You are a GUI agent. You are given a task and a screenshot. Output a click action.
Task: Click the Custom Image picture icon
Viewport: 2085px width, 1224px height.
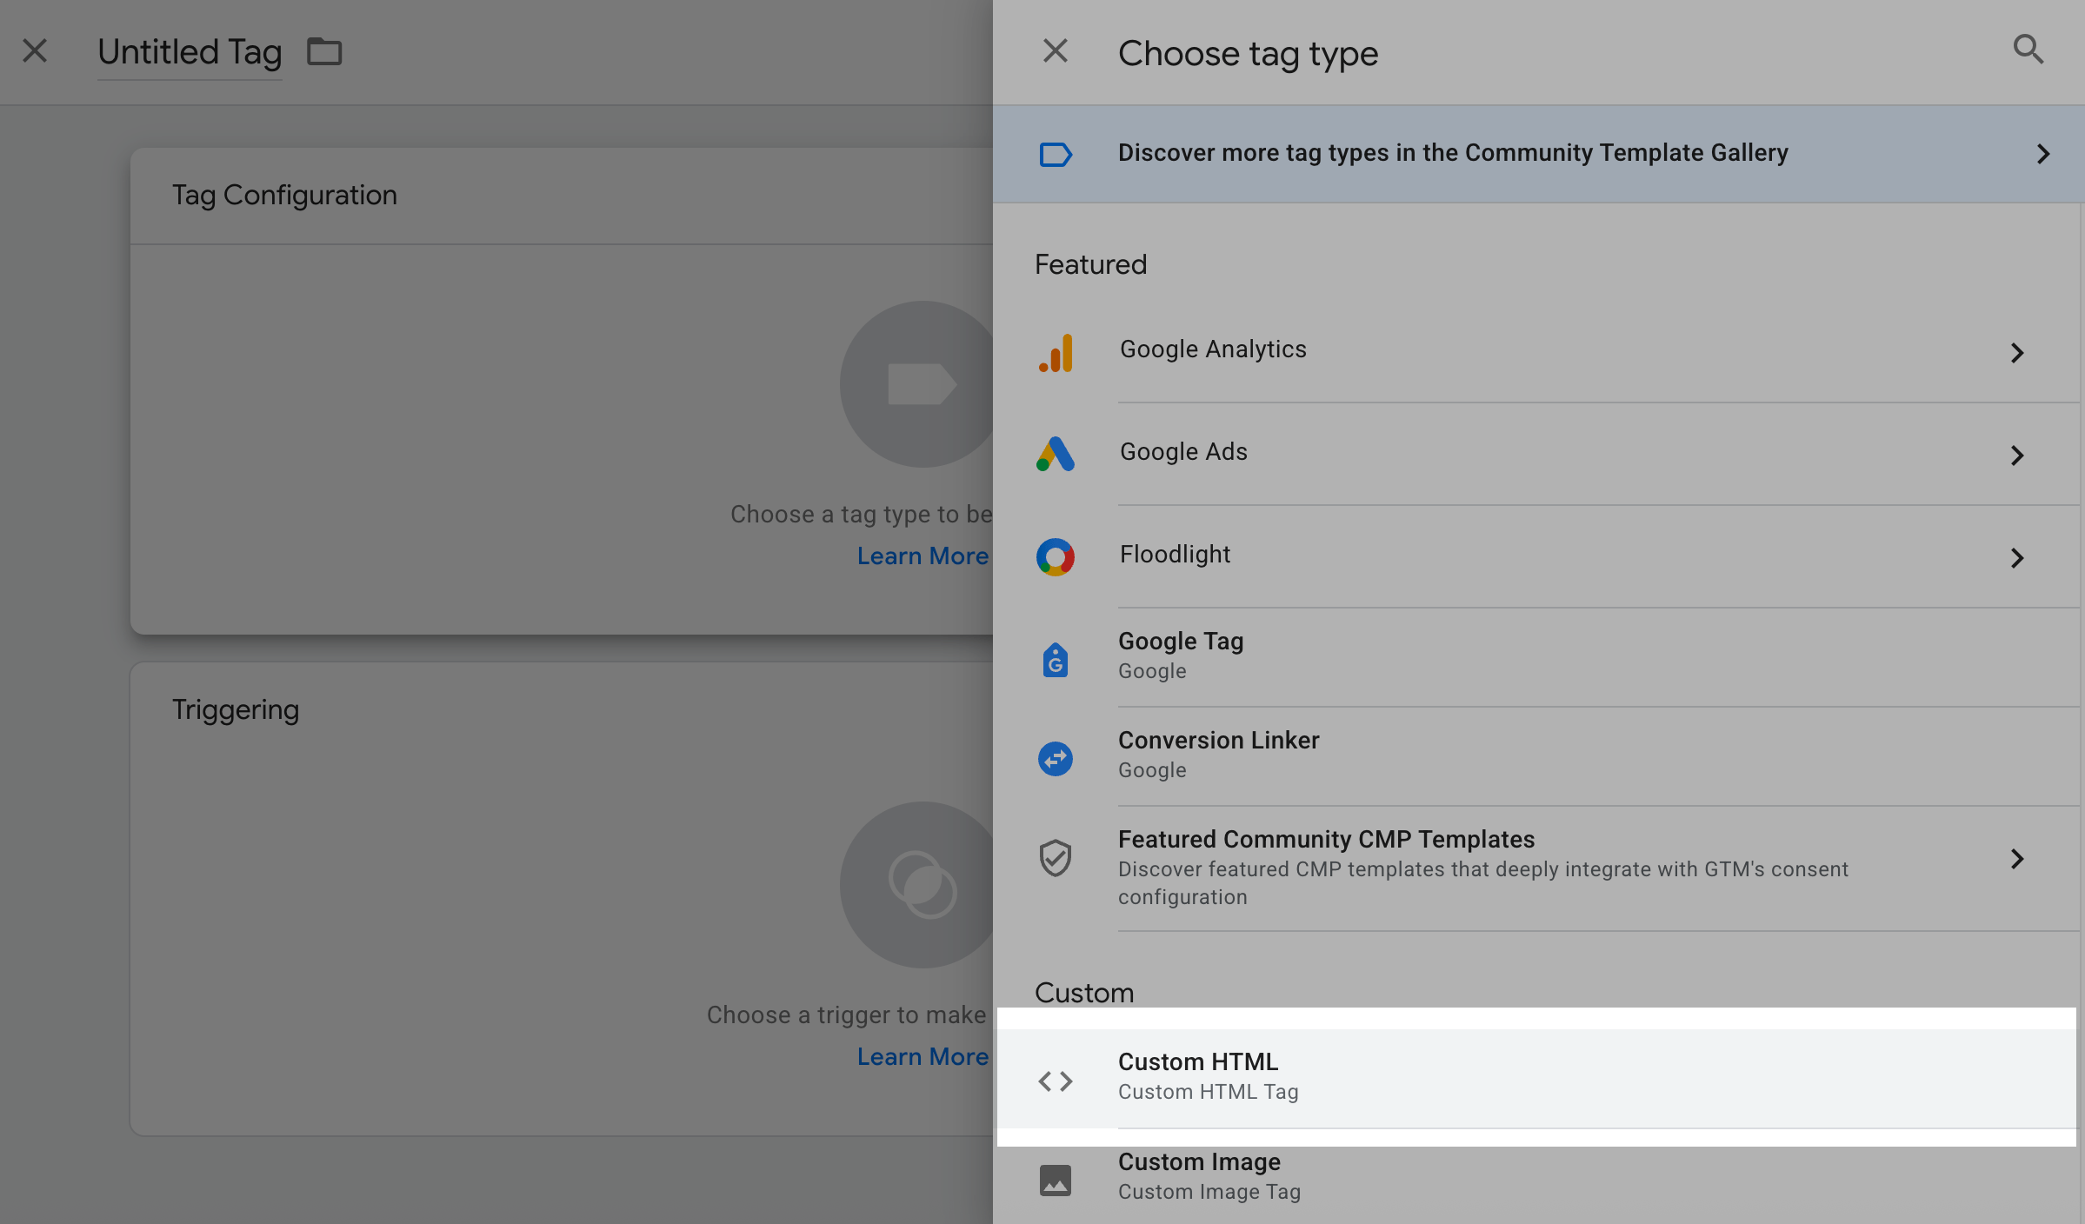[1056, 1180]
